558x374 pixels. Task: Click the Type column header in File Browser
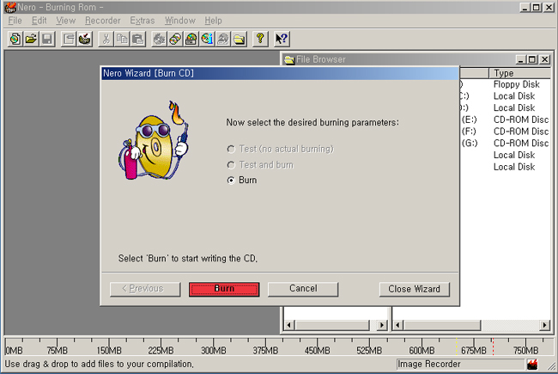point(519,74)
